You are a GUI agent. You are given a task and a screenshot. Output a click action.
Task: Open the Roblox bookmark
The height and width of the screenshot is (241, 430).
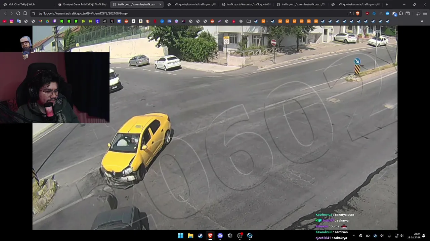coord(119,21)
